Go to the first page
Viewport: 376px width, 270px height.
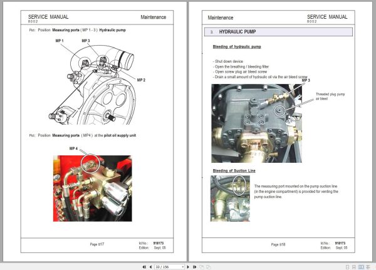(x=144, y=267)
